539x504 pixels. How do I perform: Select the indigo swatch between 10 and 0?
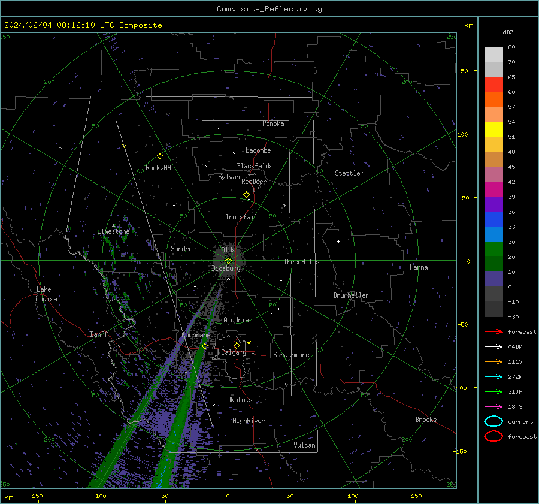(493, 279)
